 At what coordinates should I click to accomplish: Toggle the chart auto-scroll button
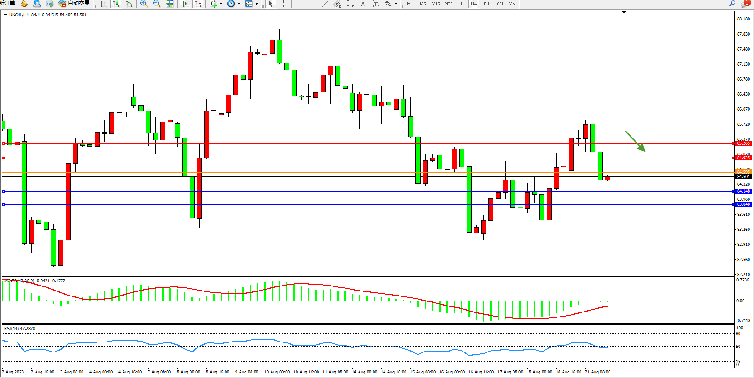pyautogui.click(x=185, y=4)
